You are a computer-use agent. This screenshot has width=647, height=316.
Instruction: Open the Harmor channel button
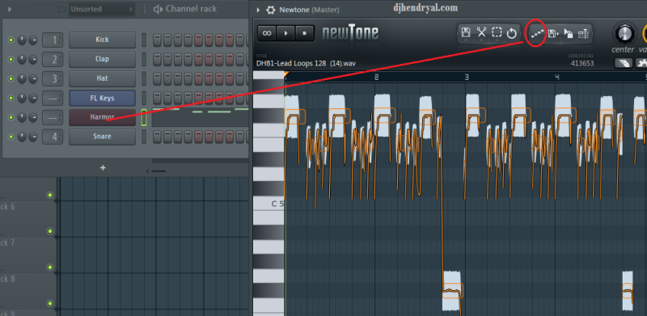point(102,117)
